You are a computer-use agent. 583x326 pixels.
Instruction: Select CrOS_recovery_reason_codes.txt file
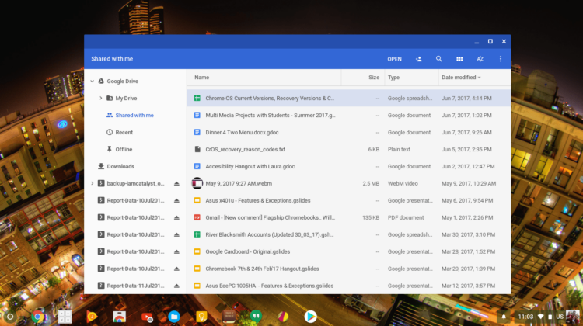click(x=245, y=149)
